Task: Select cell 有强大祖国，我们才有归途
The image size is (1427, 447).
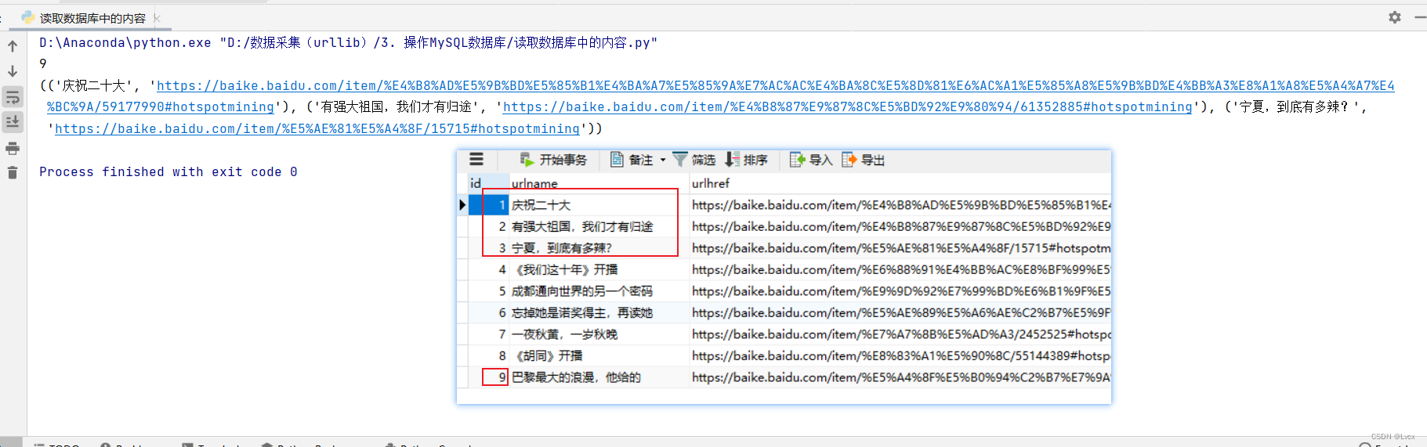Action: [599, 226]
